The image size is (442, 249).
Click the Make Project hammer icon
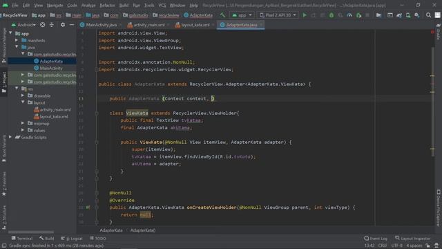(222, 15)
